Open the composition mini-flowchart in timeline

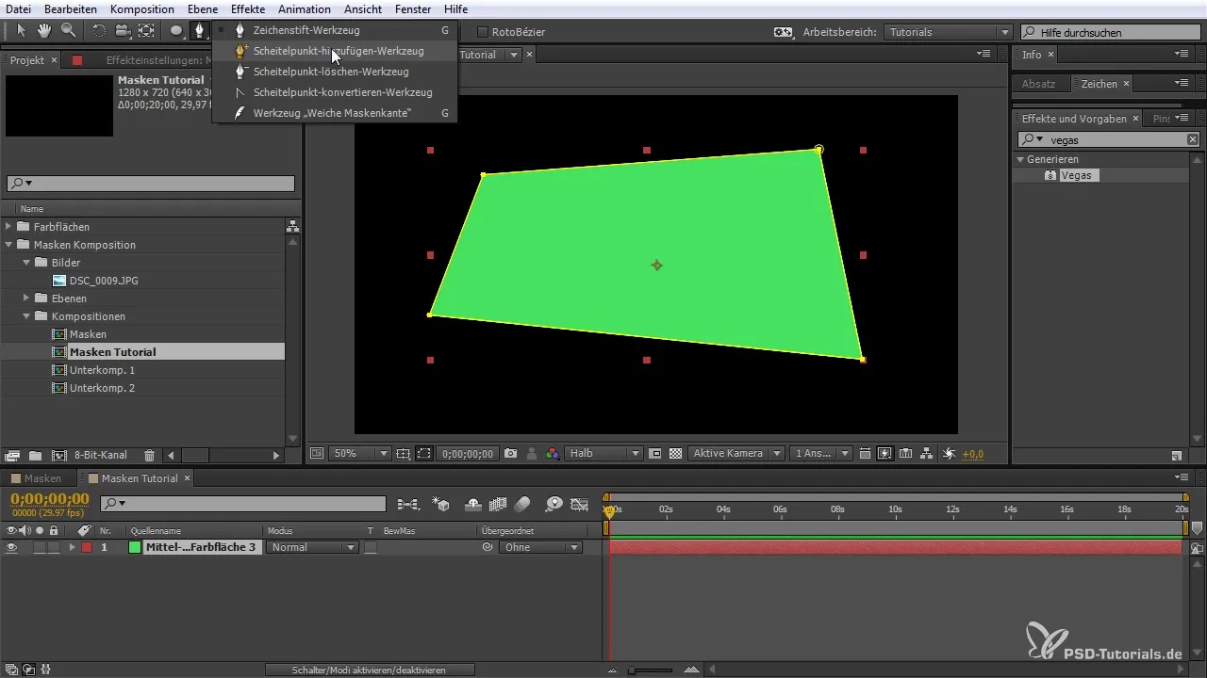pyautogui.click(x=408, y=504)
